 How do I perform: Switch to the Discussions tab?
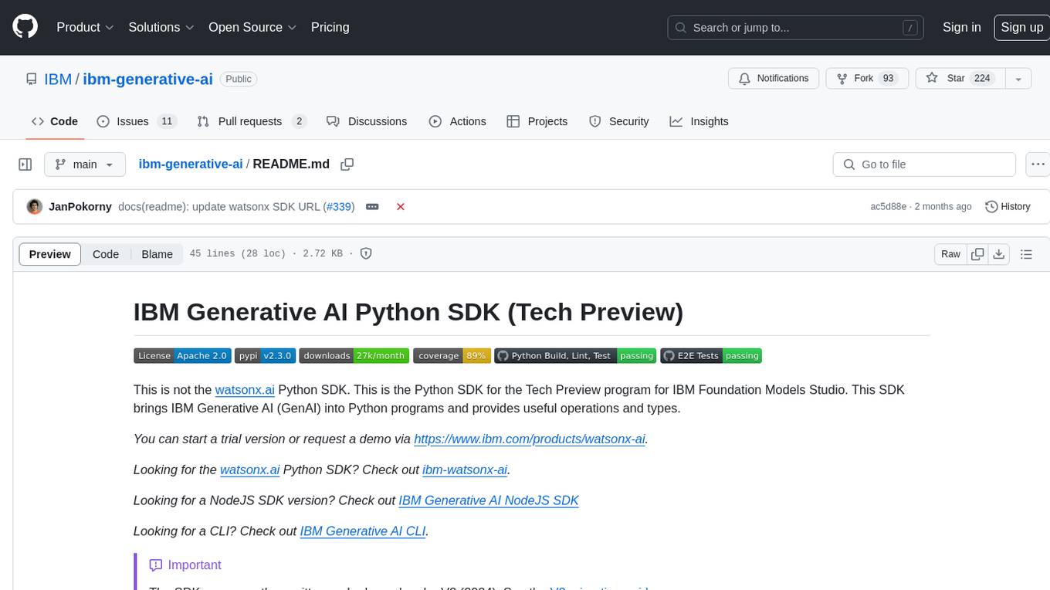[x=367, y=121]
